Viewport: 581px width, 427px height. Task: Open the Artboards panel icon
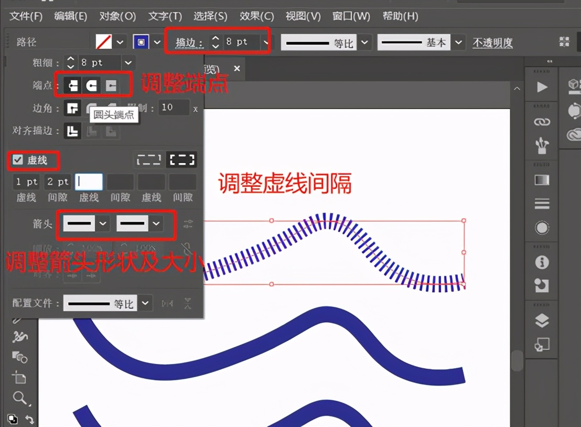542,345
